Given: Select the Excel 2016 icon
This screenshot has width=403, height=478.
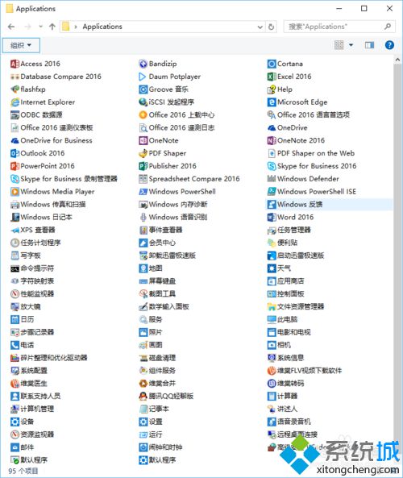Looking at the screenshot, I should (272, 77).
